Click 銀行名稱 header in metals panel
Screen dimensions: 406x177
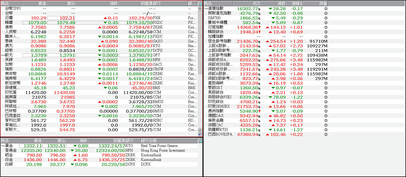pyautogui.click(x=169, y=141)
